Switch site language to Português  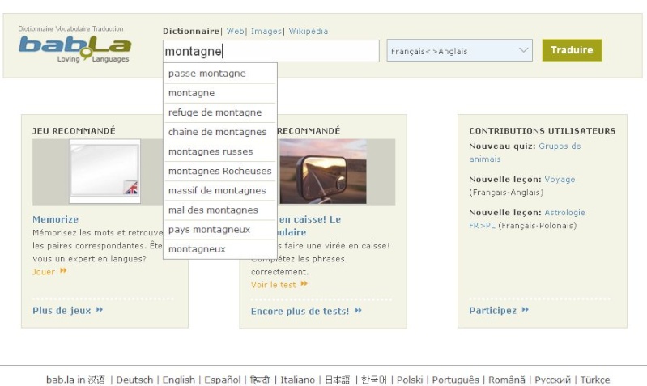(456, 380)
